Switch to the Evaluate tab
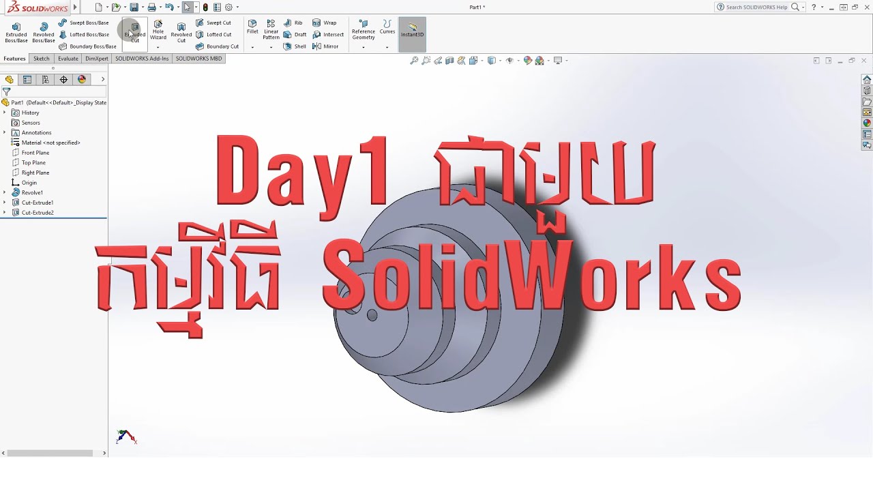This screenshot has height=491, width=873. coord(68,59)
